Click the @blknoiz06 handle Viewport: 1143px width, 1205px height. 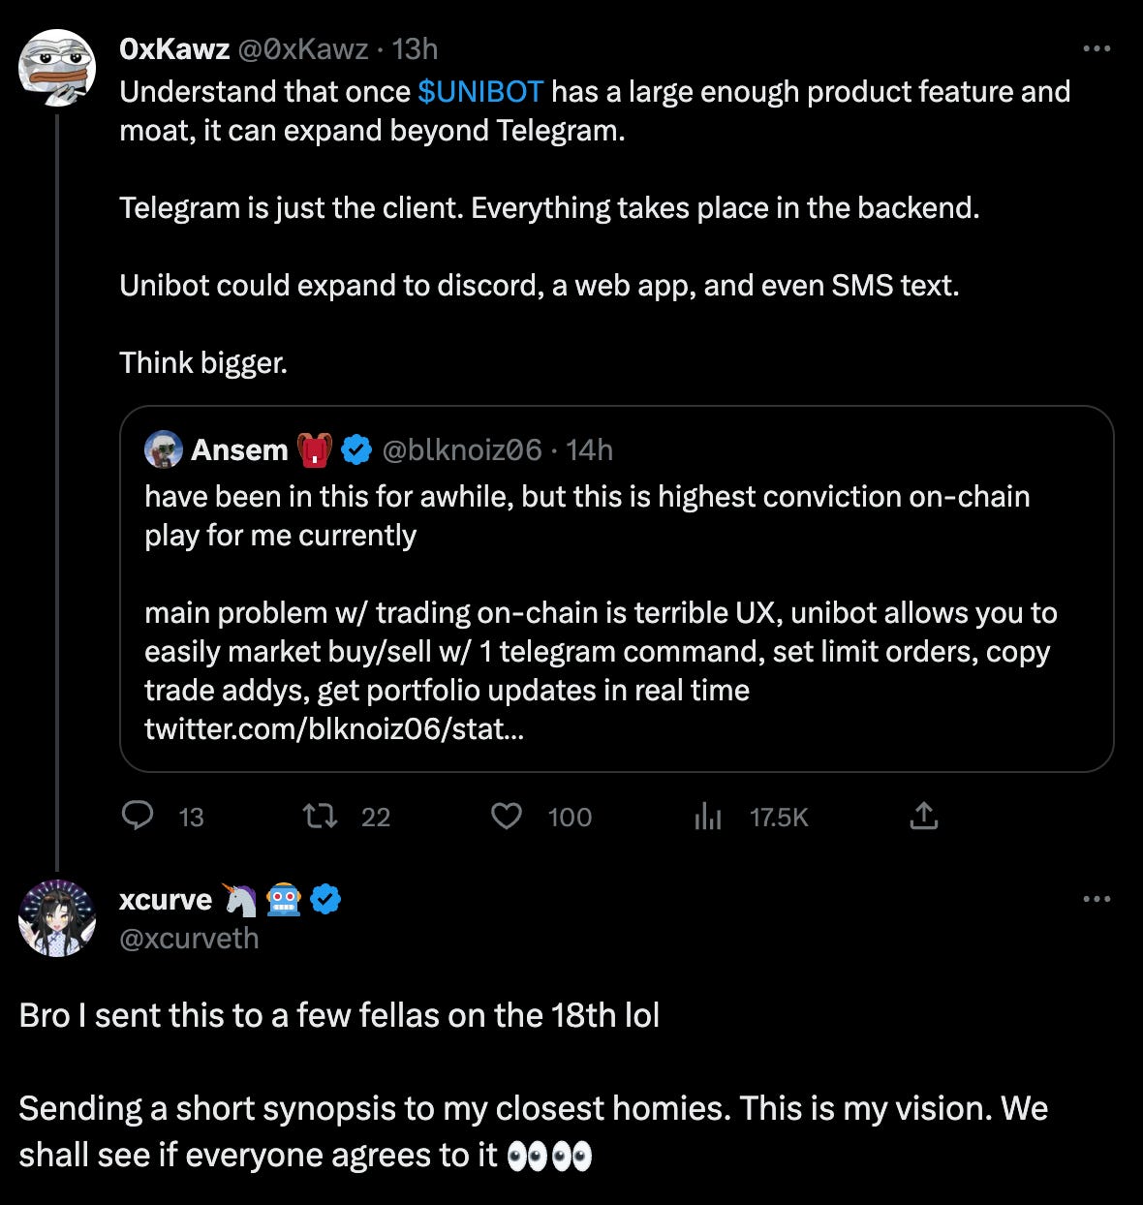pos(458,448)
